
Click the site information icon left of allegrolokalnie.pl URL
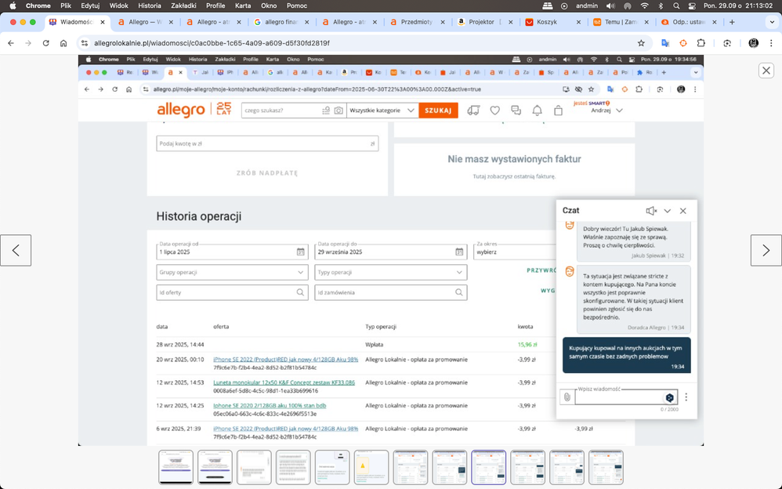pyautogui.click(x=85, y=43)
